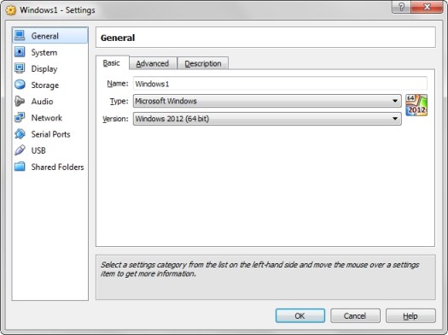Viewport: 448px width, 335px height.
Task: Select System label in category list
Action: [44, 53]
